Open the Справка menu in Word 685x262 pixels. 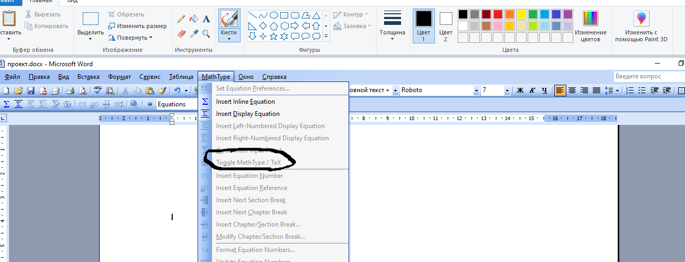[x=274, y=77]
